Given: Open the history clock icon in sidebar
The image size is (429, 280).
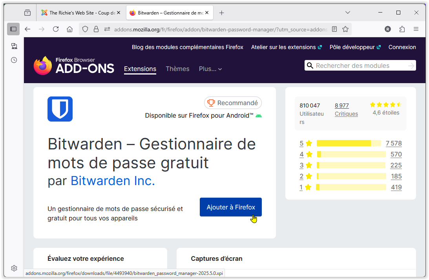Looking at the screenshot, I should click(x=14, y=60).
